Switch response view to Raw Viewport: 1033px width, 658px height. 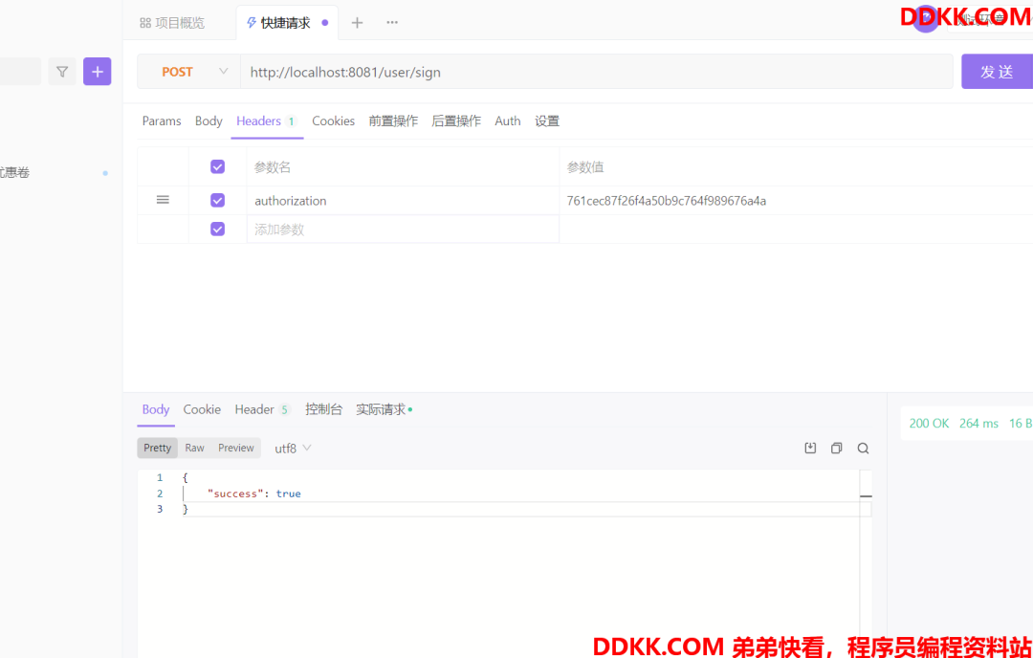point(194,447)
